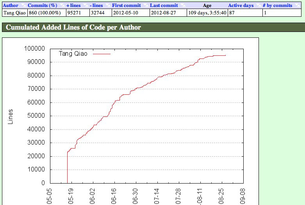The image size is (305, 205).
Task: Click the sort arrow beside Author header
Action: point(23,5)
